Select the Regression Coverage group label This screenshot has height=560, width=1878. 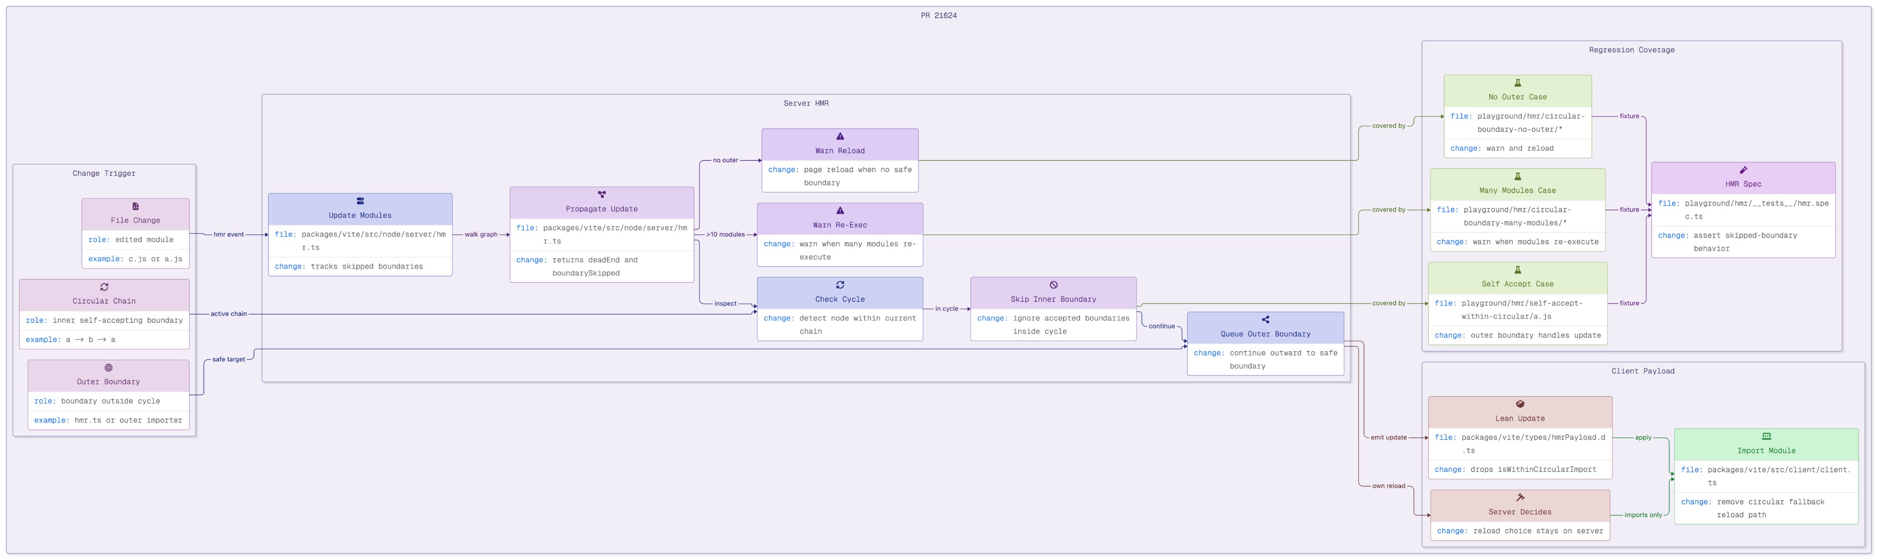point(1632,50)
